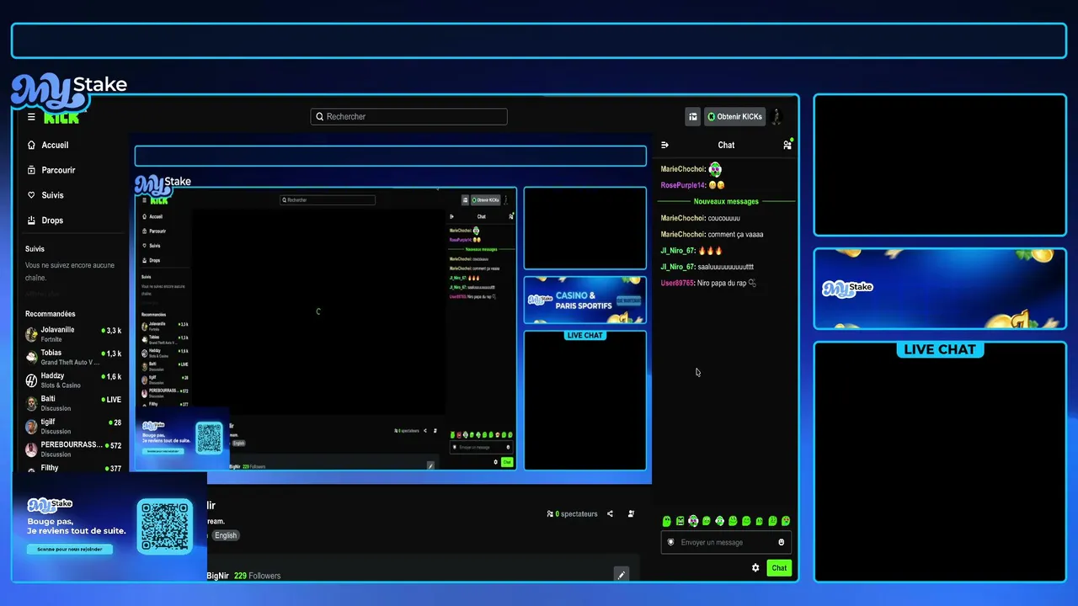This screenshot has width=1078, height=606.
Task: Pick the last green emote in quick emote row
Action: click(786, 522)
